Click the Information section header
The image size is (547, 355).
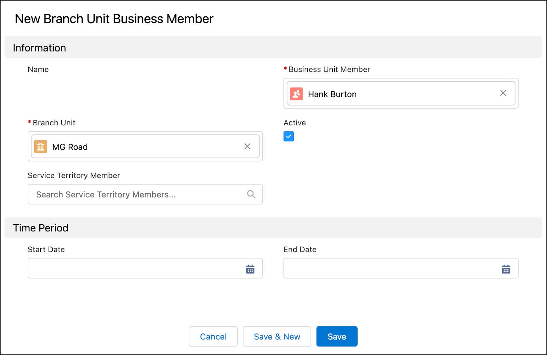[39, 48]
